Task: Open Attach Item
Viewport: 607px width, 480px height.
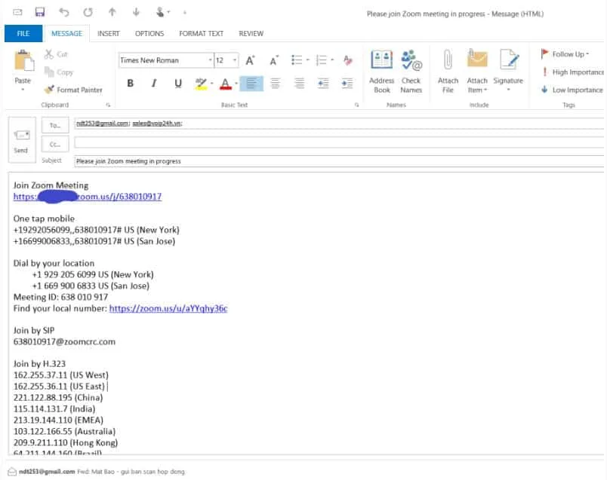Action: click(x=477, y=72)
